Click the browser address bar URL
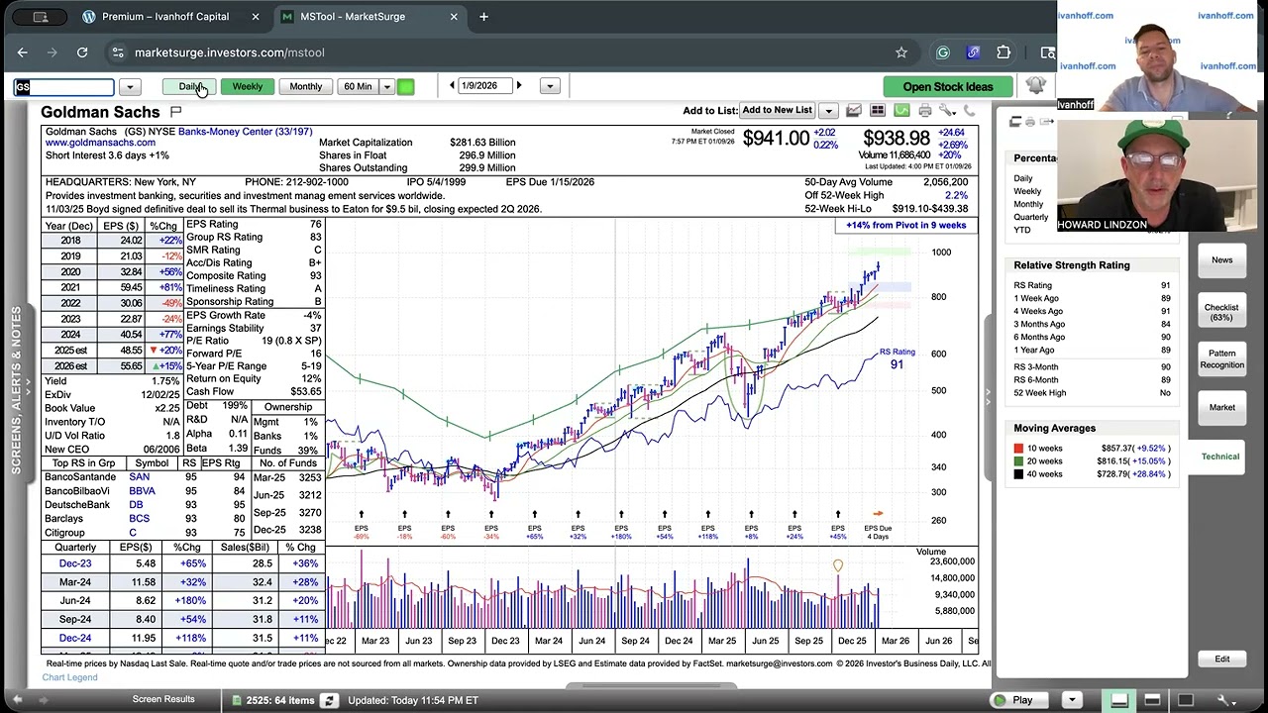Image resolution: width=1268 pixels, height=713 pixels. (x=230, y=52)
